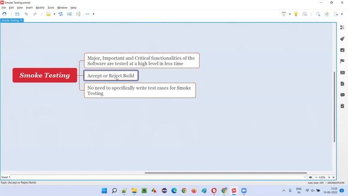Viewport: 348px width, 196px height.
Task: Insert a topic using yellow topic icon
Action: point(48,14)
